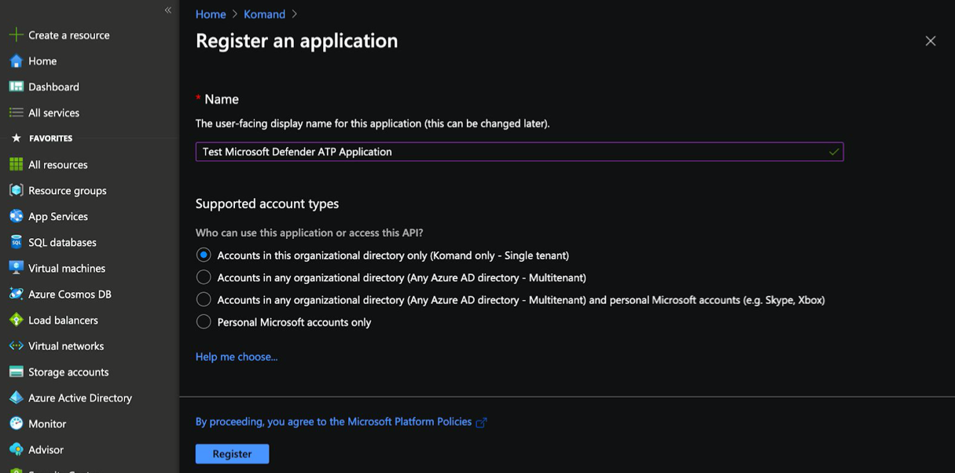Open Azure Active Directory in sidebar
The height and width of the screenshot is (473, 955).
click(x=80, y=398)
